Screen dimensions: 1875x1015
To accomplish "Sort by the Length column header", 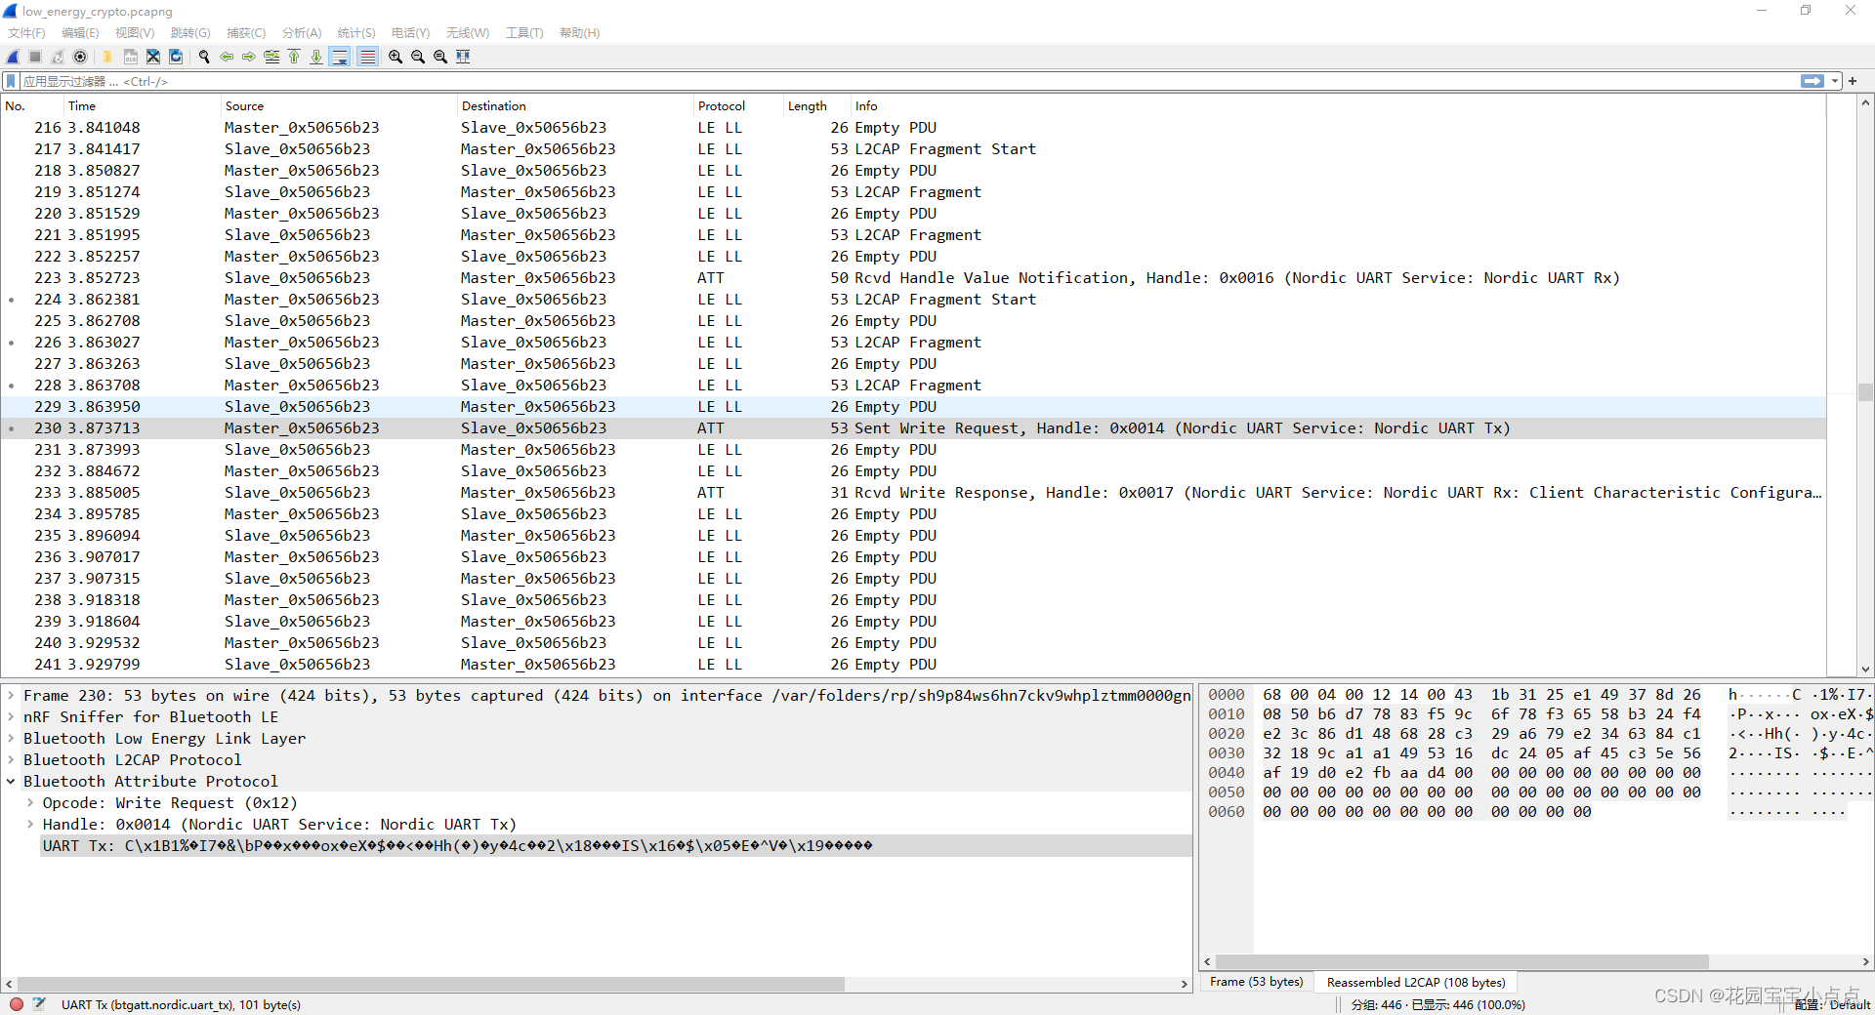I will 817,105.
